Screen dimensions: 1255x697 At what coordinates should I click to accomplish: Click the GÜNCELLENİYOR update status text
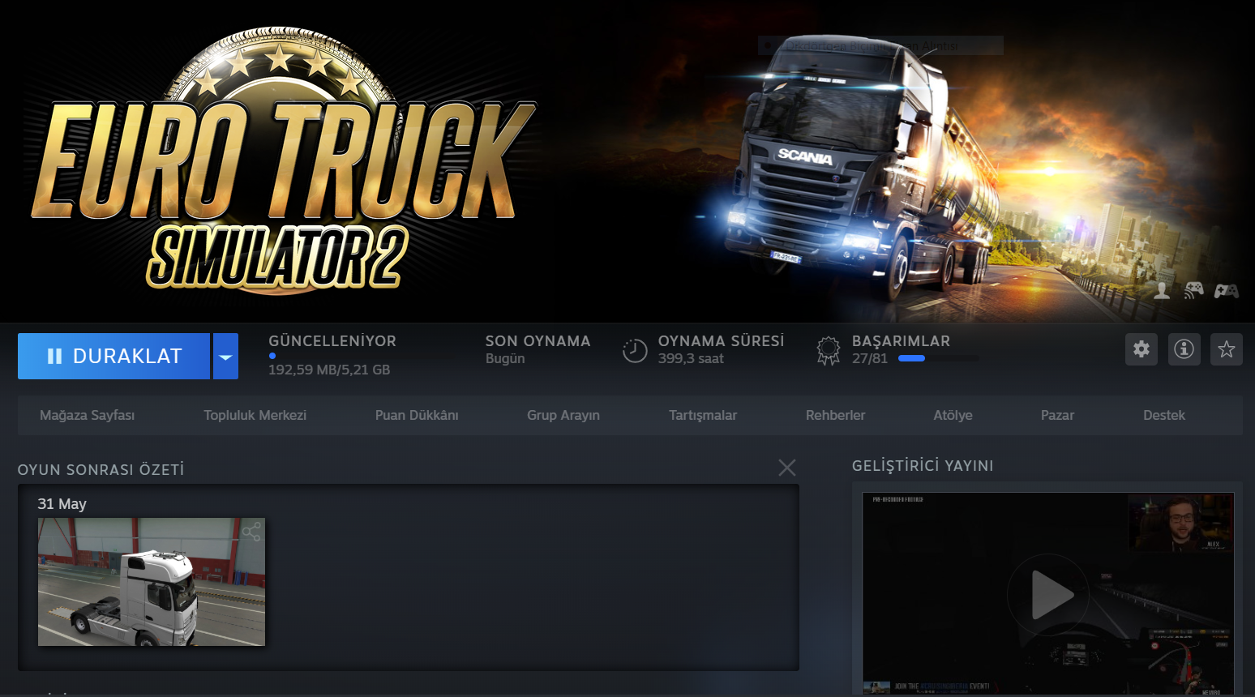(x=332, y=341)
